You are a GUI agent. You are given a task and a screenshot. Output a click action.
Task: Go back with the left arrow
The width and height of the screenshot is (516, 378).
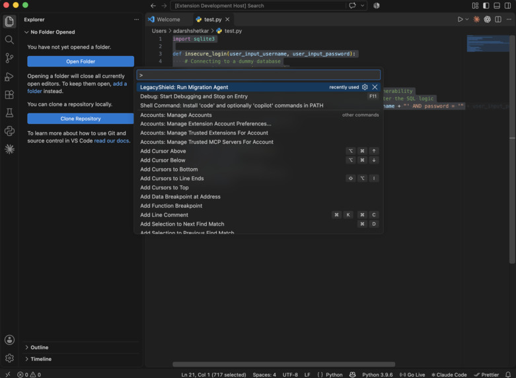[x=153, y=5]
